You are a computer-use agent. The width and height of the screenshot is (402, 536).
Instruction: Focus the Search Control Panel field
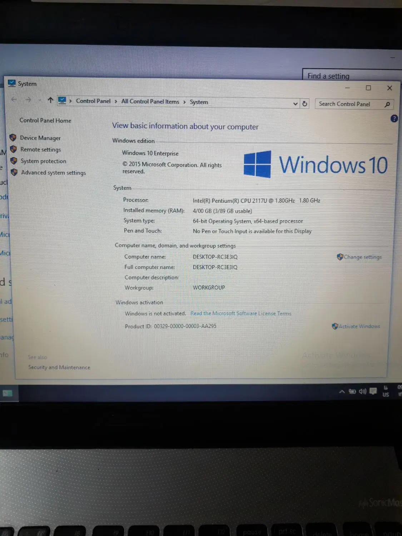point(354,104)
